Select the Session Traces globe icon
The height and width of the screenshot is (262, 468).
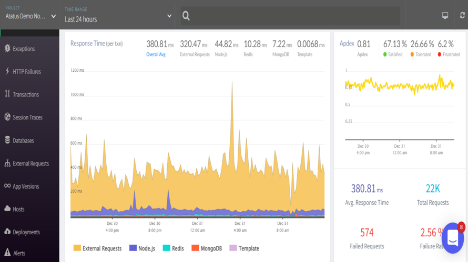tap(7, 117)
